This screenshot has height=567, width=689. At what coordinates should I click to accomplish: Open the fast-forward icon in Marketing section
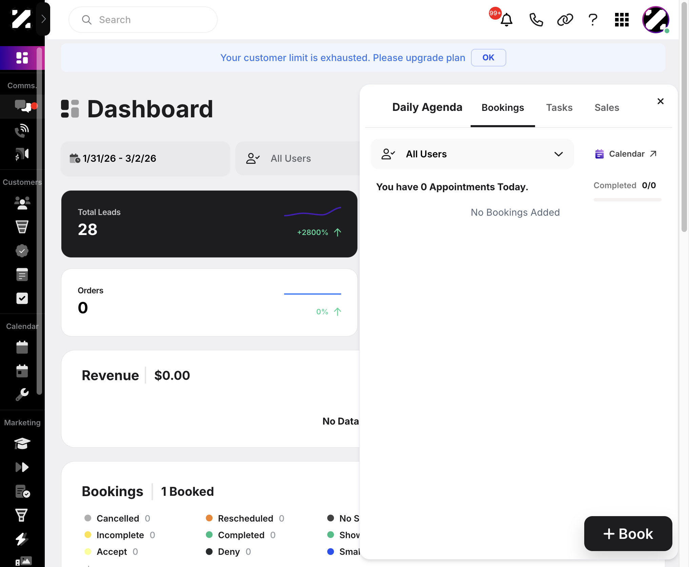pos(22,467)
